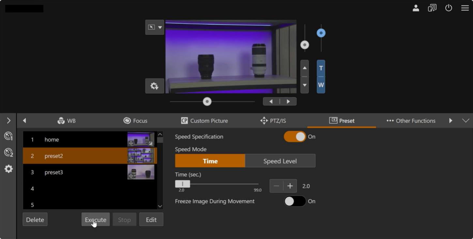The height and width of the screenshot is (239, 473).
Task: Select the camera 2 sidebar icon
Action: (x=8, y=152)
